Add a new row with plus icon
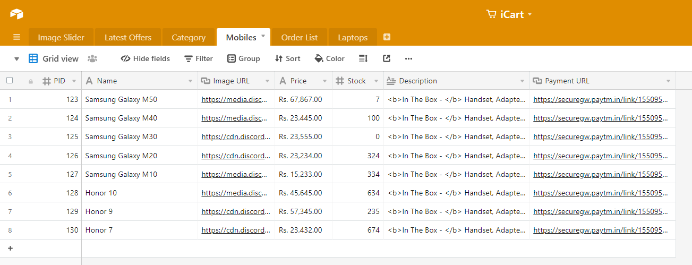 (x=10, y=248)
